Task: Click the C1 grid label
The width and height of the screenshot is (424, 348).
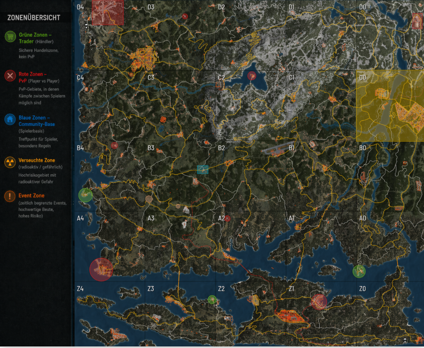Action: pyautogui.click(x=292, y=78)
